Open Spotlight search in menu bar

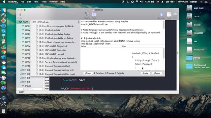coord(201,2)
